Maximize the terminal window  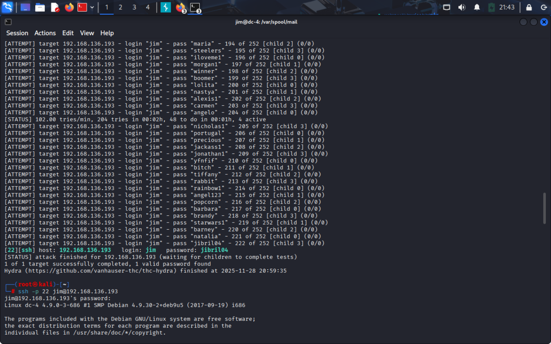coord(534,22)
